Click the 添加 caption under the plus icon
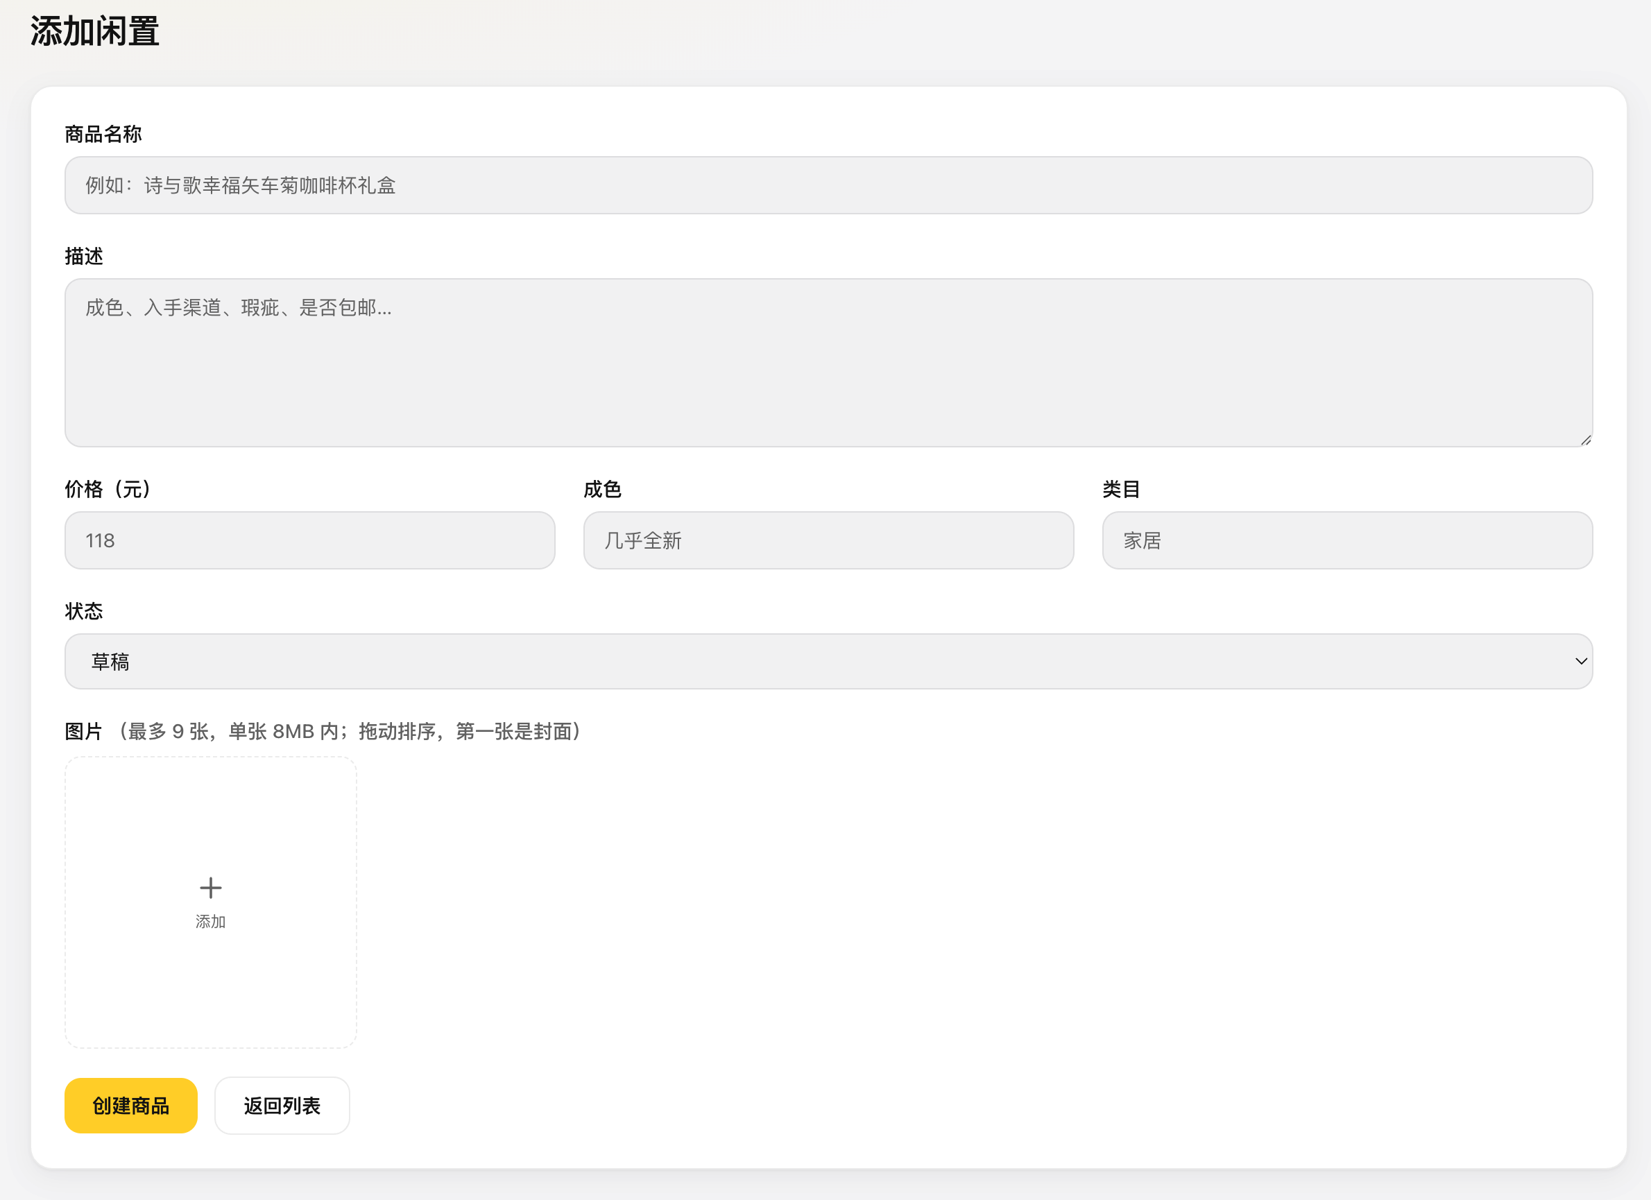This screenshot has height=1200, width=1651. 211,921
